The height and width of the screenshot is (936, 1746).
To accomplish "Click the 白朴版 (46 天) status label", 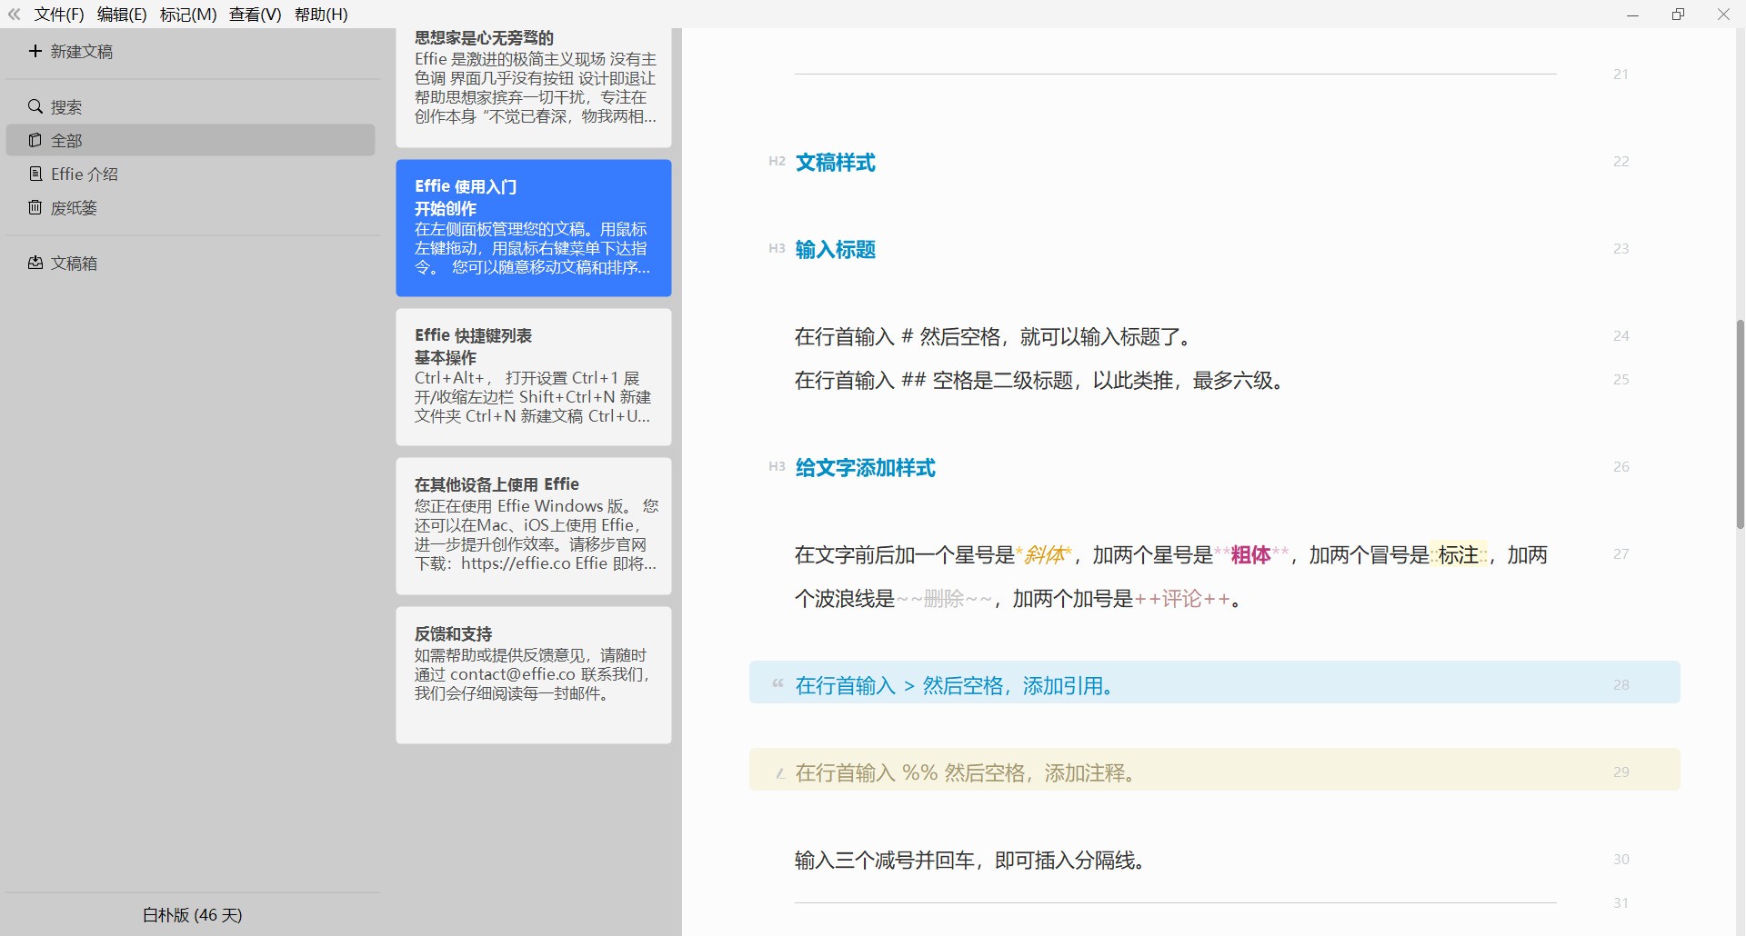I will point(192,915).
